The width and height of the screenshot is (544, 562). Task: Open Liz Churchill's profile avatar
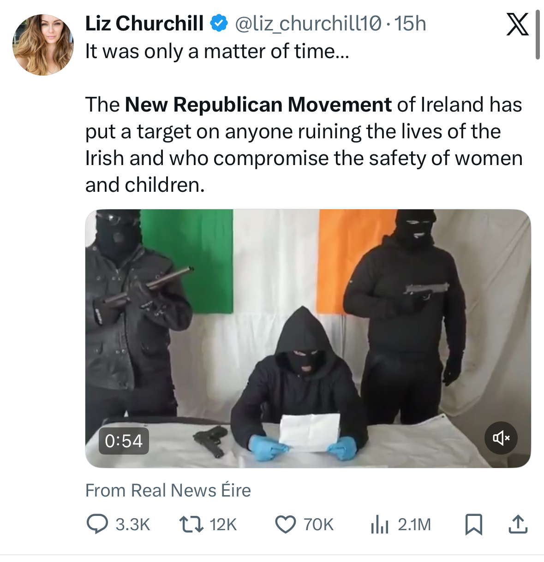click(x=42, y=45)
